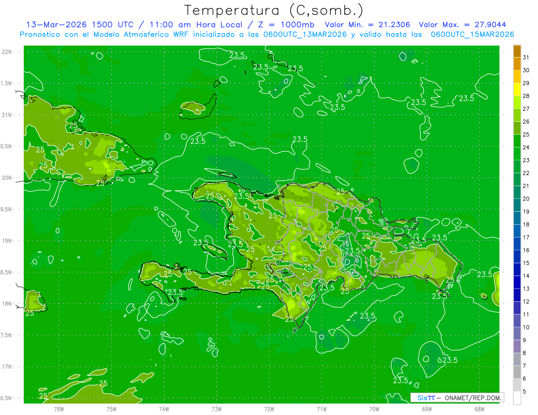Click the color scale label '18'
Screen dimensions: 538x415
(x=526, y=224)
